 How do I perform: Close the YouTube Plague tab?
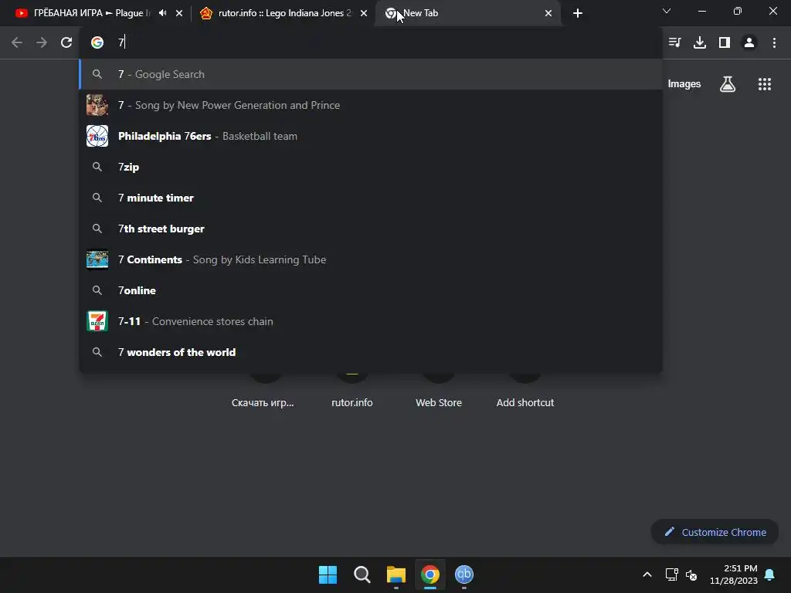179,13
